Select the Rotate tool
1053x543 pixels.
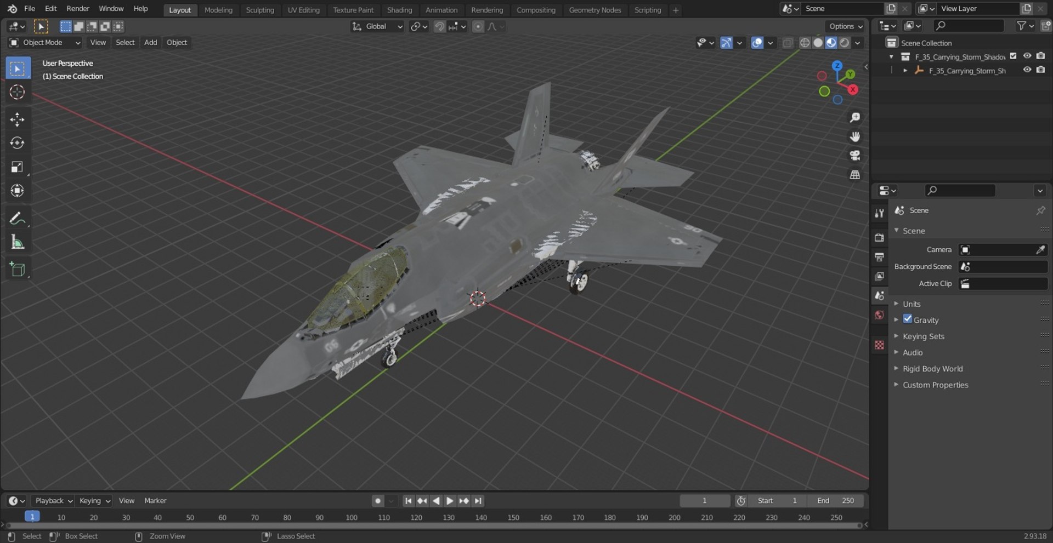(18, 143)
